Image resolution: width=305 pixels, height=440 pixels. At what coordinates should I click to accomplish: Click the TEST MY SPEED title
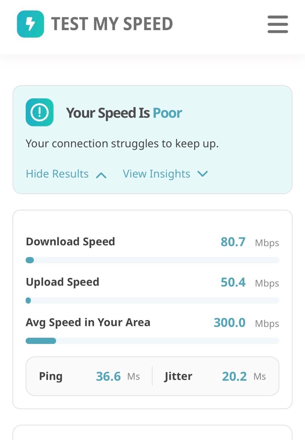tap(112, 24)
